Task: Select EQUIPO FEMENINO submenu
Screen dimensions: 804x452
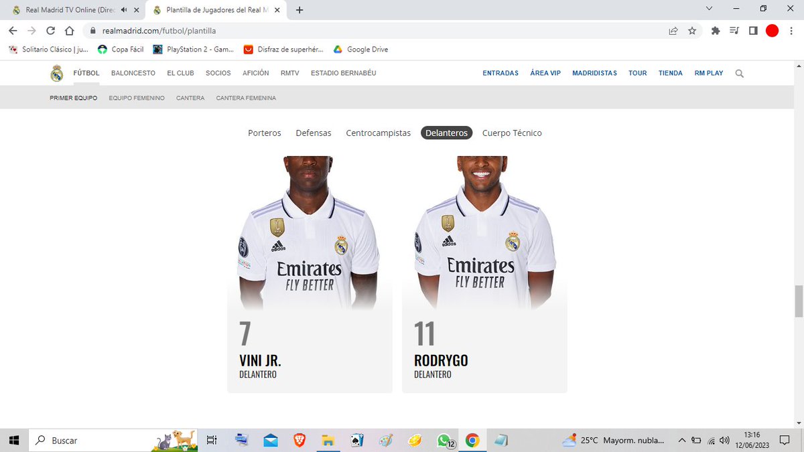Action: (137, 98)
